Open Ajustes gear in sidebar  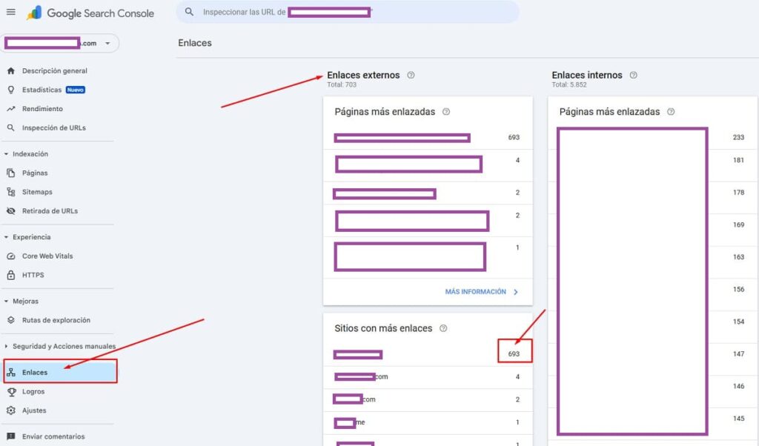pyautogui.click(x=33, y=410)
